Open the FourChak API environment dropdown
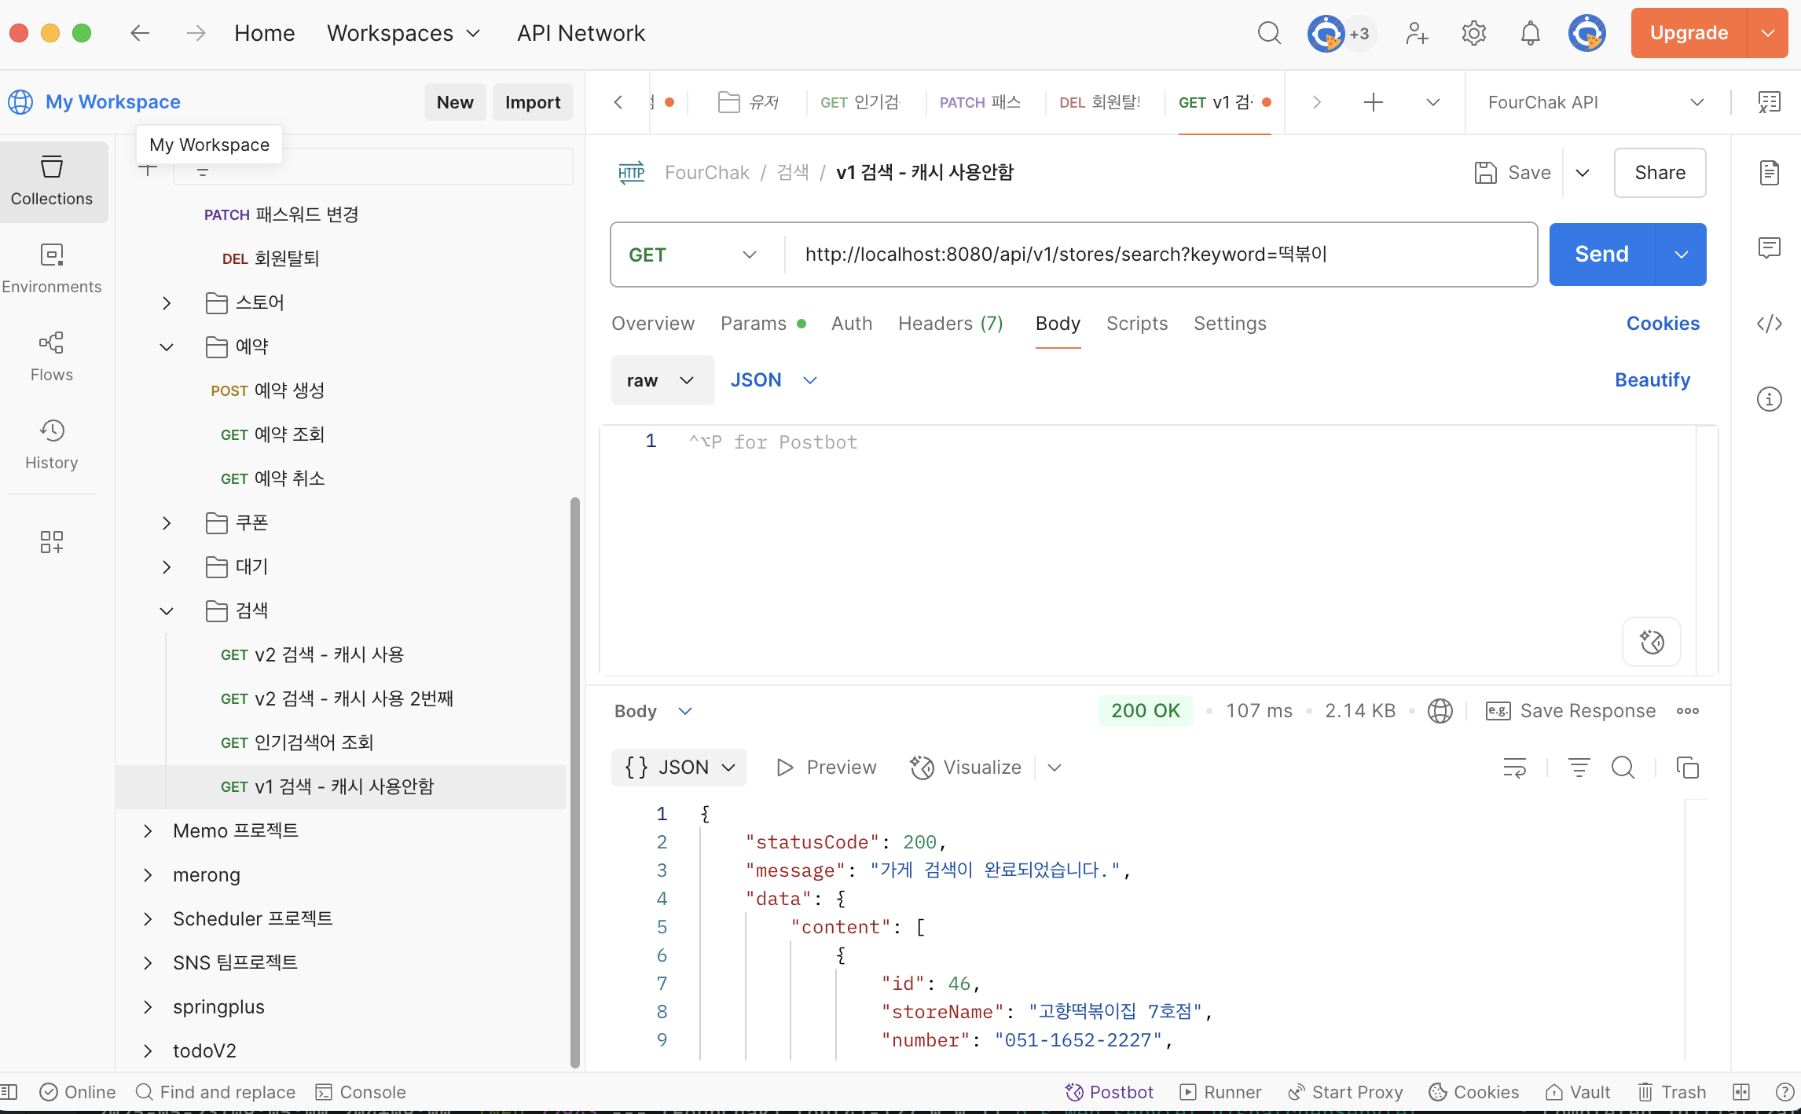Screen dimensions: 1801x1114 (1595, 102)
